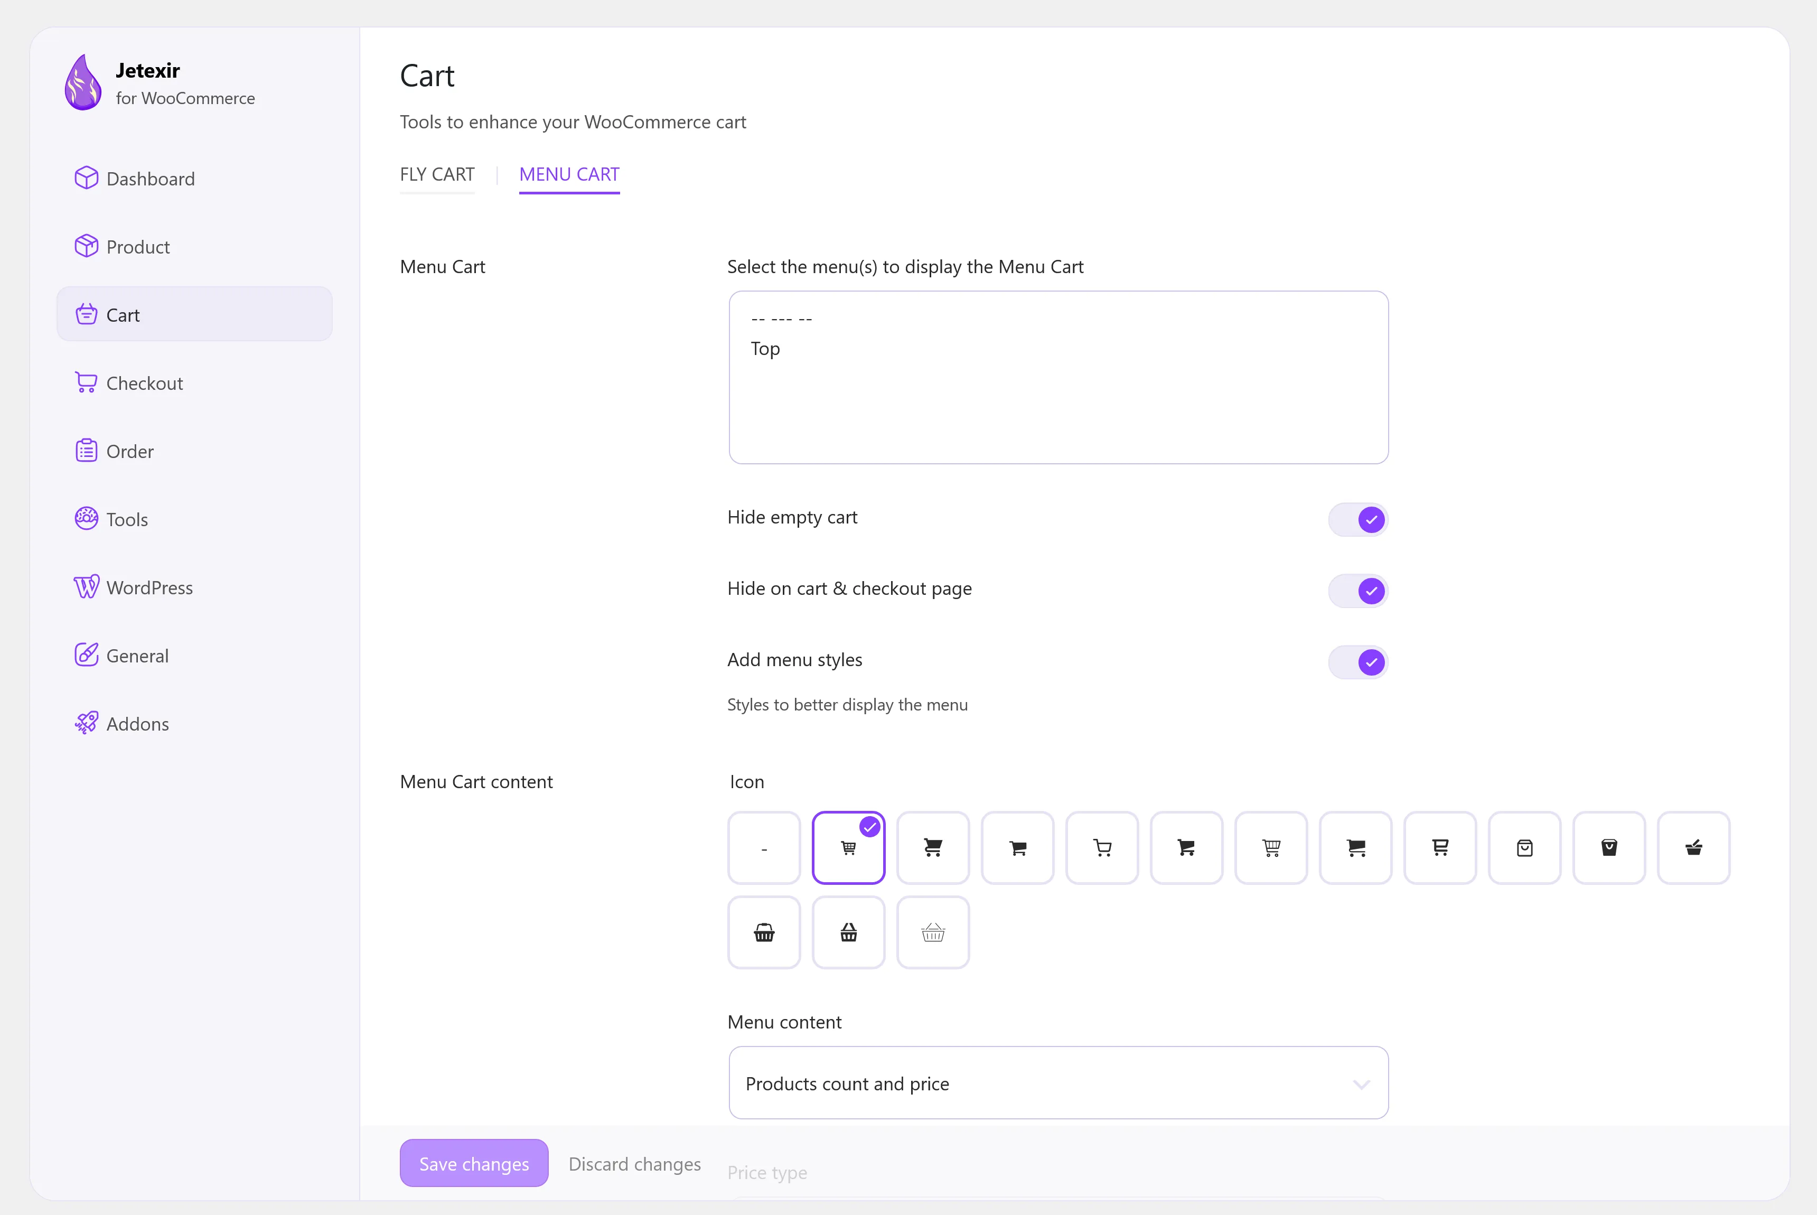Select the MENU CART tab
1817x1215 pixels.
point(569,174)
